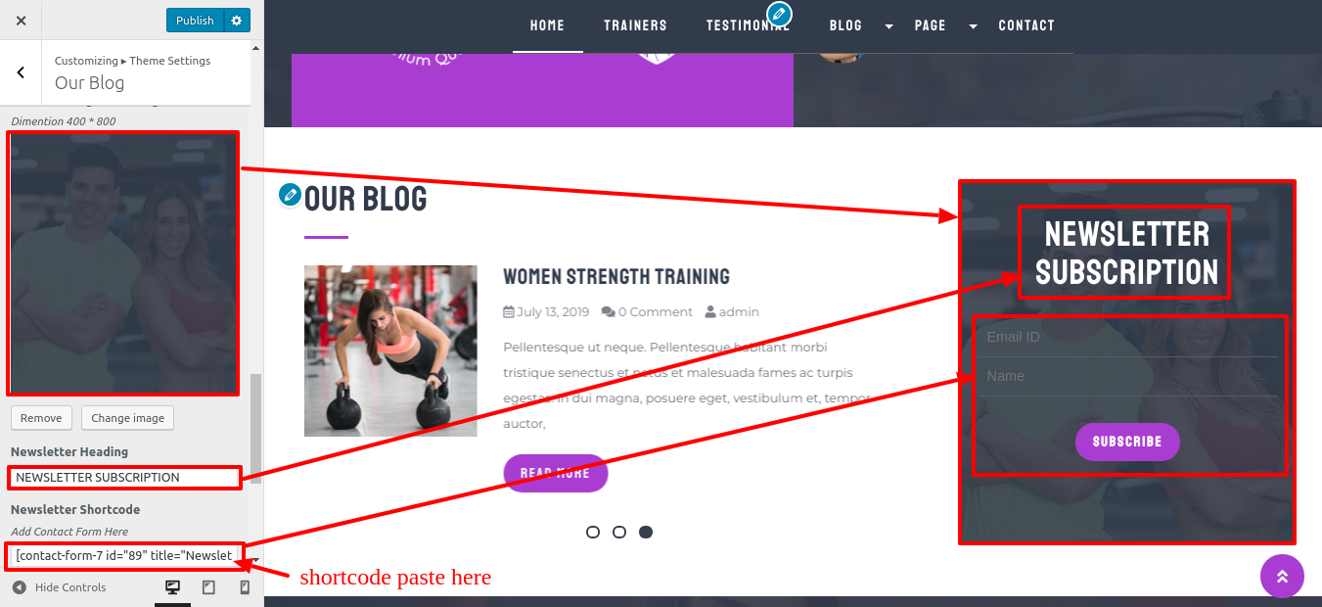Switch to mobile preview icon
Screen dimensions: 1322x607
point(245,587)
